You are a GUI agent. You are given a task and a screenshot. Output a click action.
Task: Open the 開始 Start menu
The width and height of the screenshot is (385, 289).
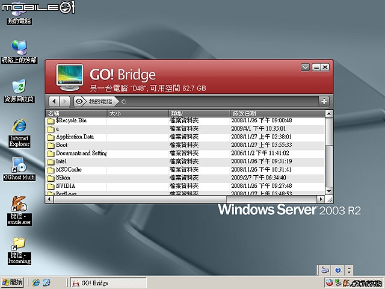[x=12, y=282]
